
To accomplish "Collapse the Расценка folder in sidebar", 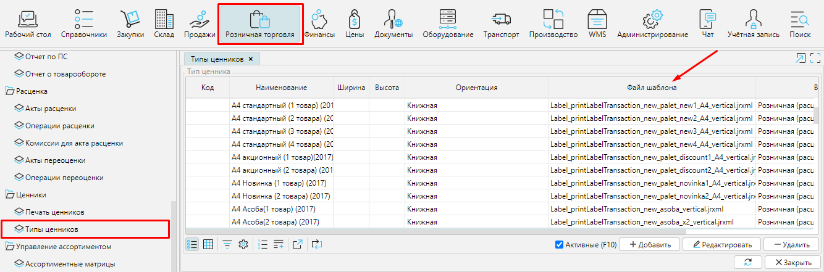I will [10, 91].
